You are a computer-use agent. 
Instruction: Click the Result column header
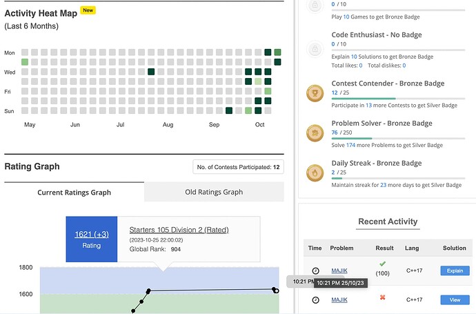[x=384, y=248]
